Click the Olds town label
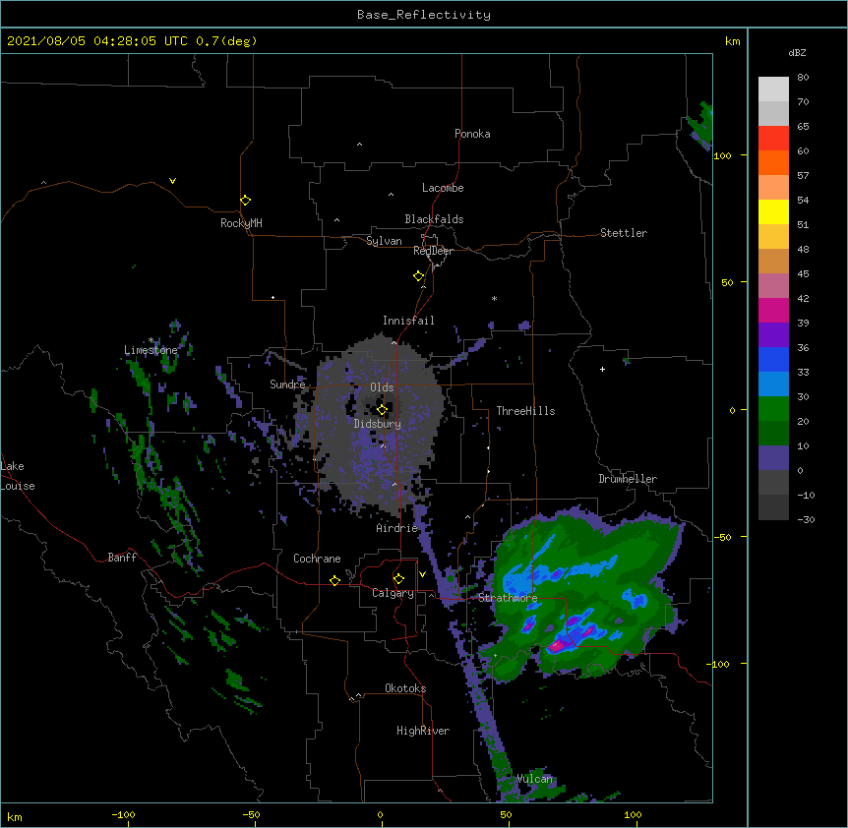The height and width of the screenshot is (828, 848). click(x=382, y=387)
